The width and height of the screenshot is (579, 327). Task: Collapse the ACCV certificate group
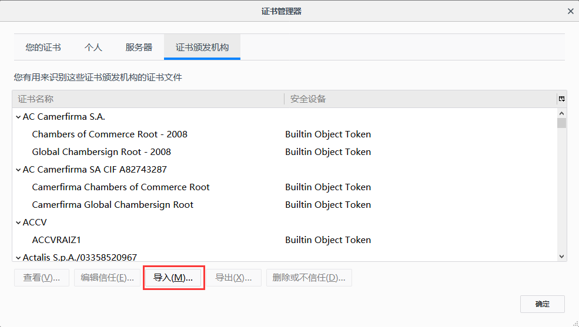point(18,223)
